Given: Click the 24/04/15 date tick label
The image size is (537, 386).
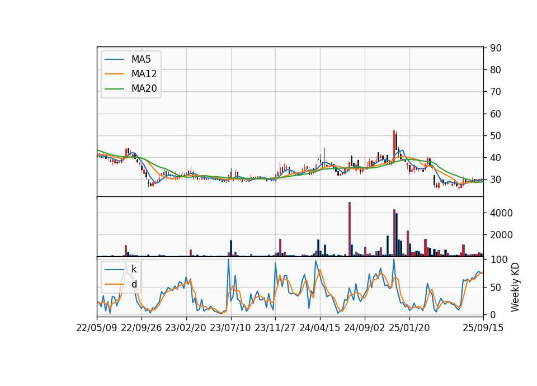Looking at the screenshot, I should [x=320, y=328].
